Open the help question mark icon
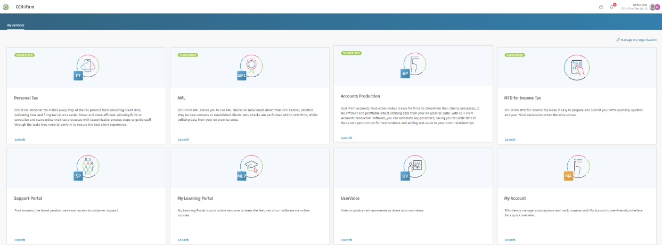This screenshot has height=245, width=662. 601,7
